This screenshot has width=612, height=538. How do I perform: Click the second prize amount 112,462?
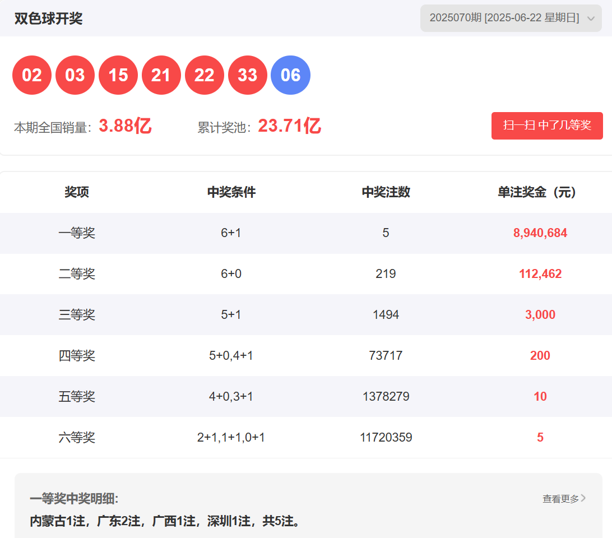point(540,274)
